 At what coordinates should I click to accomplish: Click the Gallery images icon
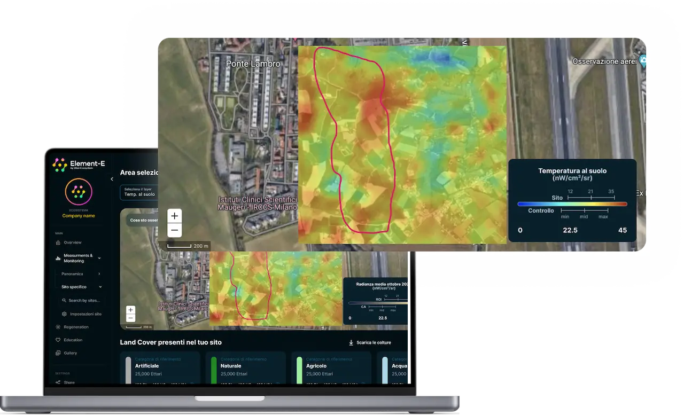58,353
